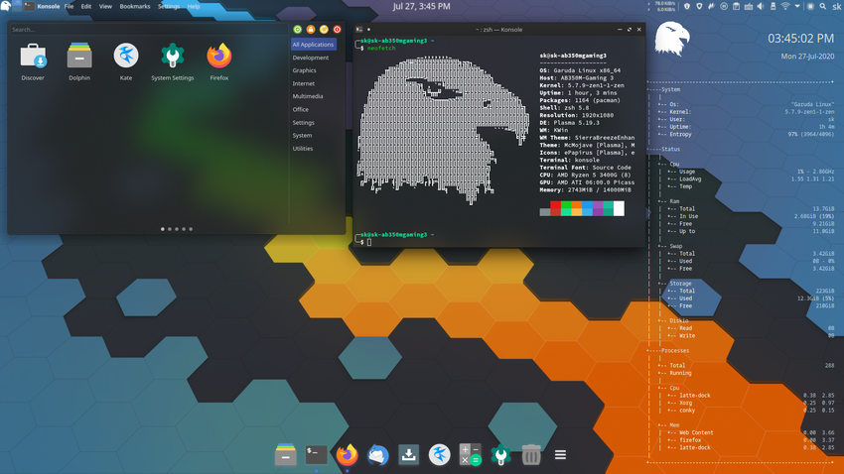This screenshot has height=474, width=844.
Task: Select the Internet category in launcher
Action: click(x=304, y=83)
